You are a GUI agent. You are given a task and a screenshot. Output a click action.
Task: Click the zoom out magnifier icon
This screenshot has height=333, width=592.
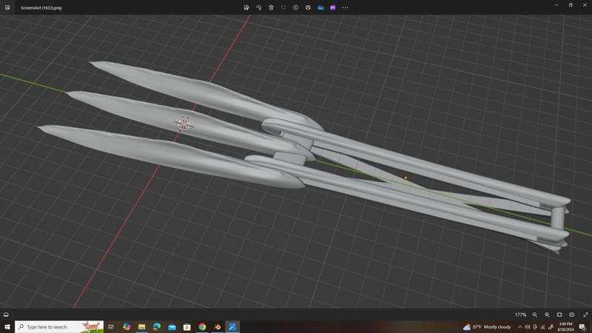point(535,314)
